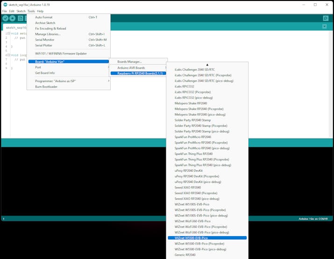The height and width of the screenshot is (259, 334).
Task: Select plain Solder Party RP2040 Stamp
Action: pyautogui.click(x=207, y=120)
